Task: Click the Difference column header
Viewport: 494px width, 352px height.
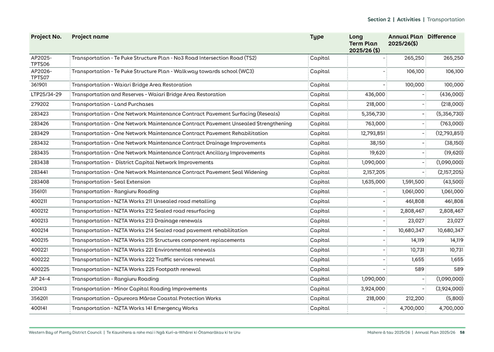Action: pos(442,37)
